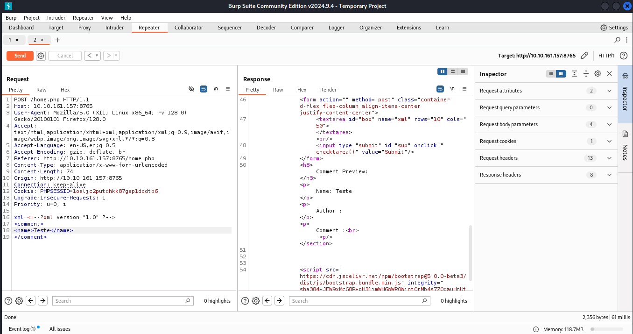Select combined tabbed request/response layout

pyautogui.click(x=463, y=71)
